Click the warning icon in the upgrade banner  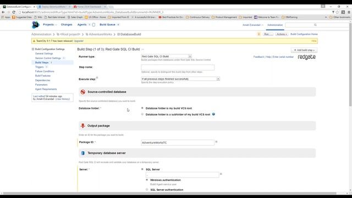(34, 41)
